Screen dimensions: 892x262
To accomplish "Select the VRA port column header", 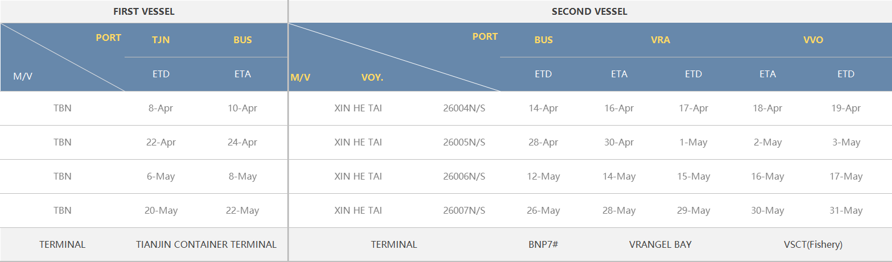I will (x=660, y=40).
